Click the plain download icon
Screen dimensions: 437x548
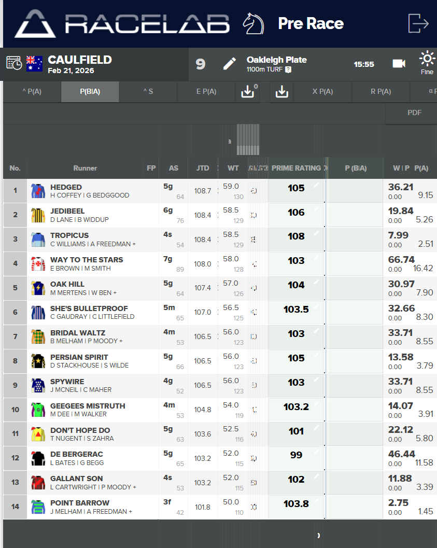(x=281, y=92)
